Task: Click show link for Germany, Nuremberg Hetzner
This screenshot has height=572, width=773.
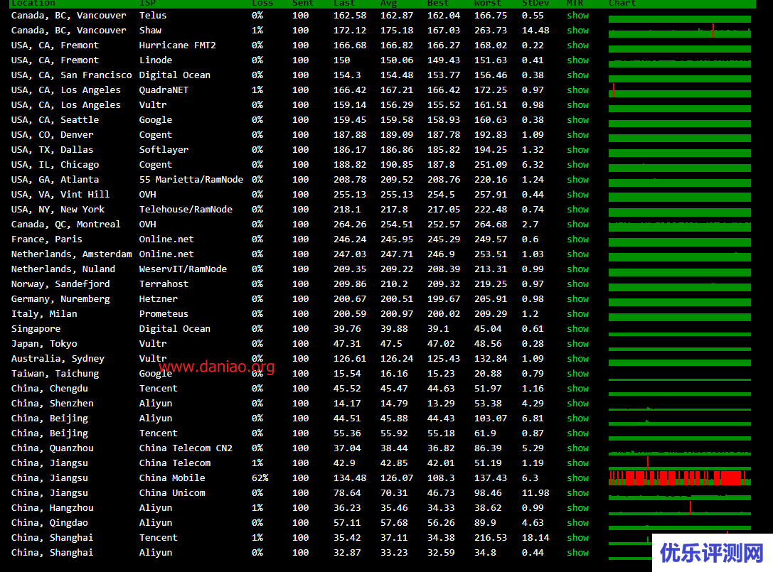Action: click(x=577, y=298)
